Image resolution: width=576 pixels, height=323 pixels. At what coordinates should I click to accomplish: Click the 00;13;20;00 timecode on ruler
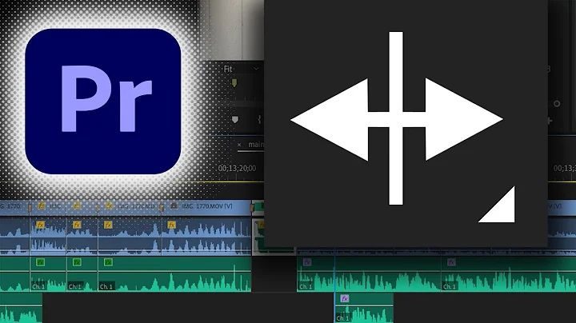click(238, 168)
